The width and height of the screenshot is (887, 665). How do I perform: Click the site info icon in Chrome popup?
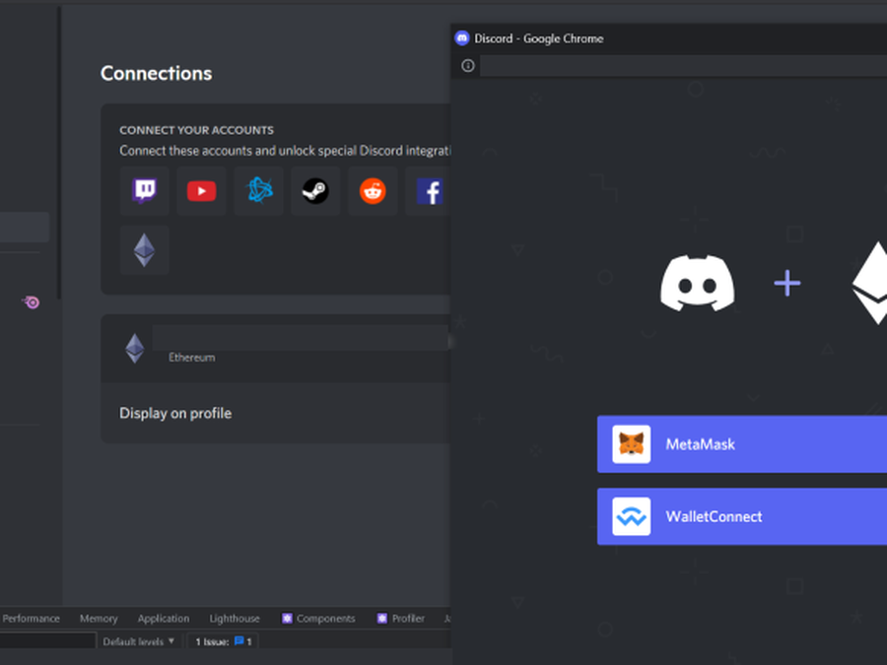click(468, 66)
